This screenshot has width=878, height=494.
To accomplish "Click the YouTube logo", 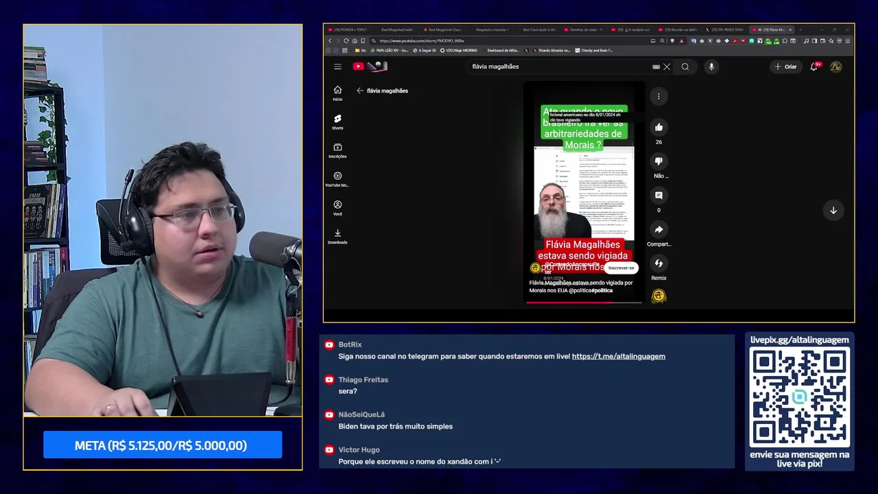I will [370, 67].
